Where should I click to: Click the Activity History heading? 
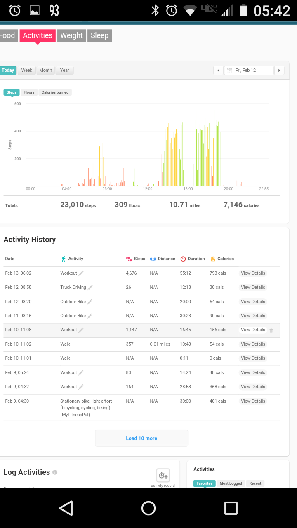(x=30, y=240)
